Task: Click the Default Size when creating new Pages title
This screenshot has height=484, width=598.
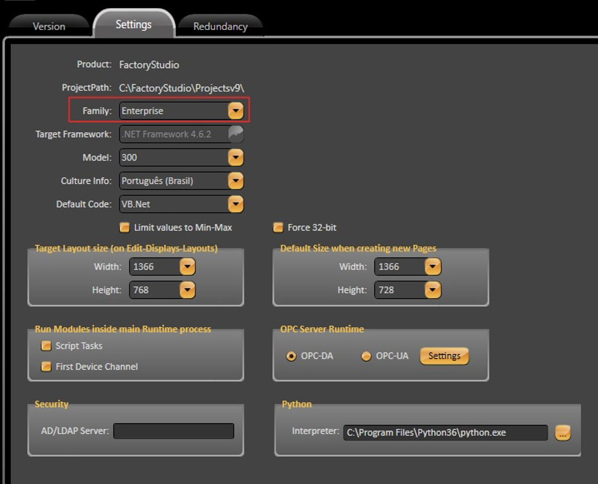Action: 358,248
